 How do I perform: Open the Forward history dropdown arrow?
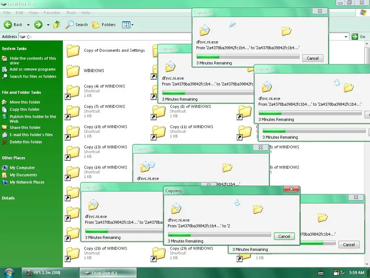pos(48,25)
